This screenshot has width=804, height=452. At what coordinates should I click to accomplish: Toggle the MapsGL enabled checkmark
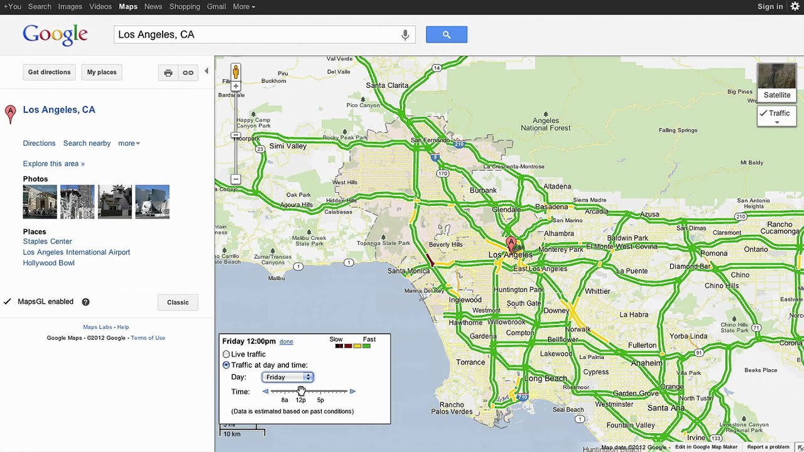(x=8, y=301)
